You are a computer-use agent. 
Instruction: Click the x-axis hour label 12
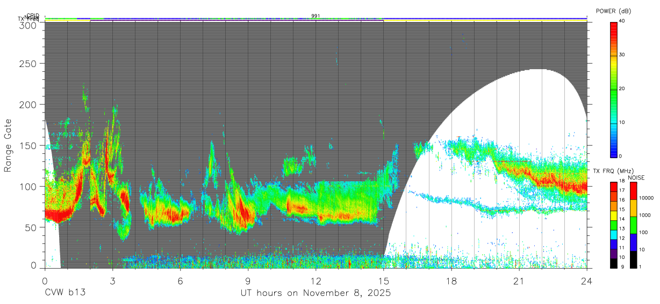pos(315,280)
